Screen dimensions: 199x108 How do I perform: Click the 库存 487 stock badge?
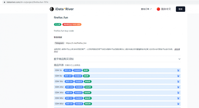[x=68, y=76]
